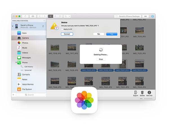This screenshot has height=126, width=169.
Task: Select the Camera section
Action: pos(29,38)
